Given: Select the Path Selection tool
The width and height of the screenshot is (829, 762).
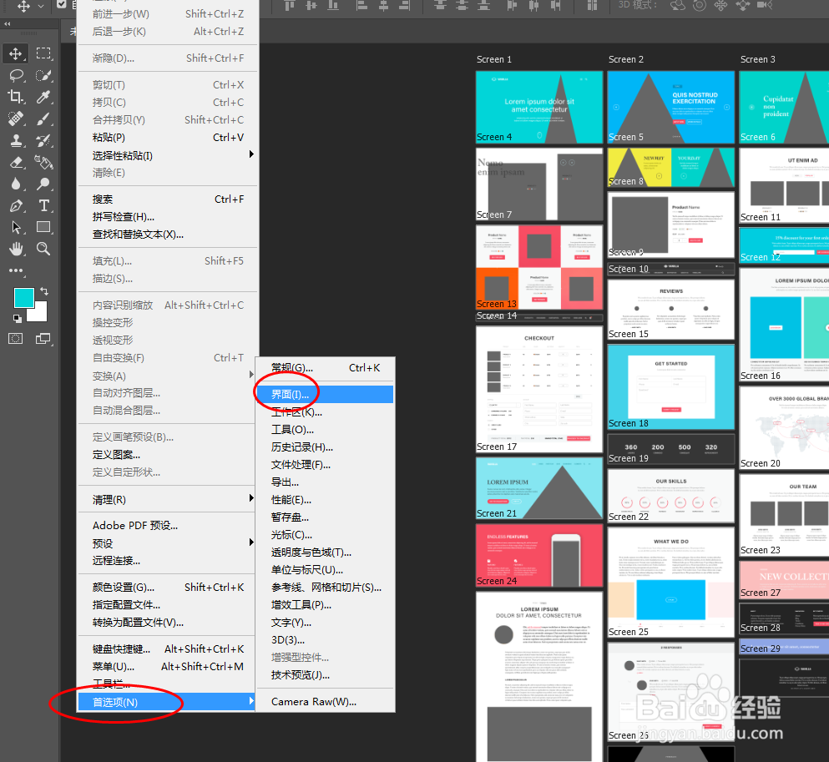Looking at the screenshot, I should [16, 227].
